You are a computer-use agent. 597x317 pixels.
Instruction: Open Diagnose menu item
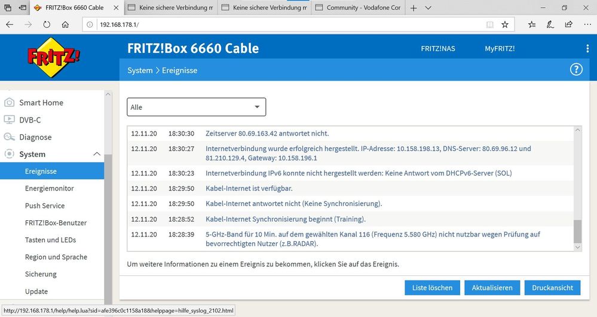tap(35, 137)
